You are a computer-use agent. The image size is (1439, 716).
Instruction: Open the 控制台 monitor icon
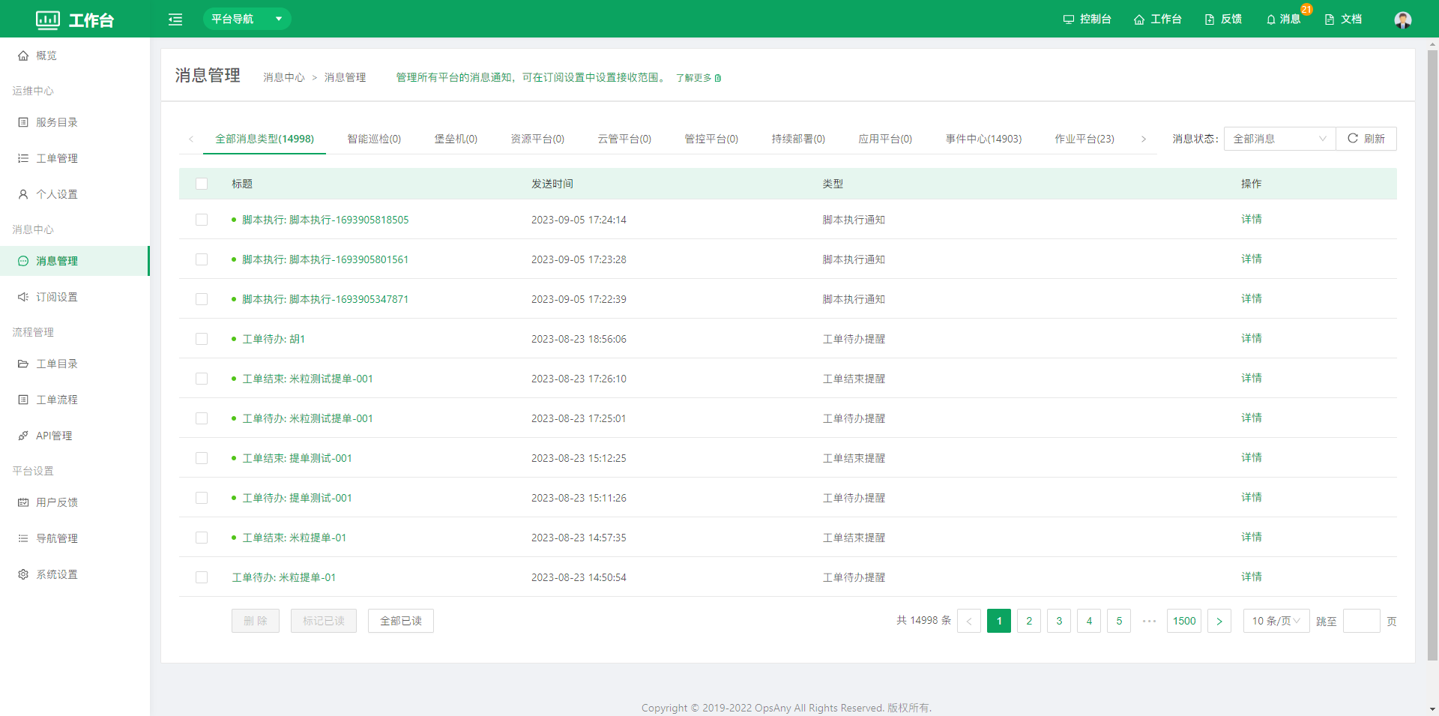1069,19
